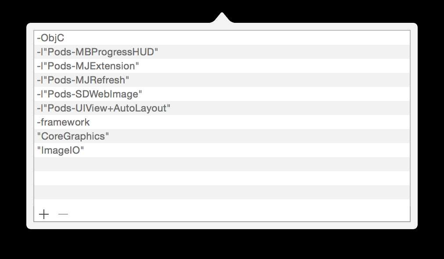
Task: Select the -l"Pods-UIView+AutoLayout" row
Action: pyautogui.click(x=222, y=108)
